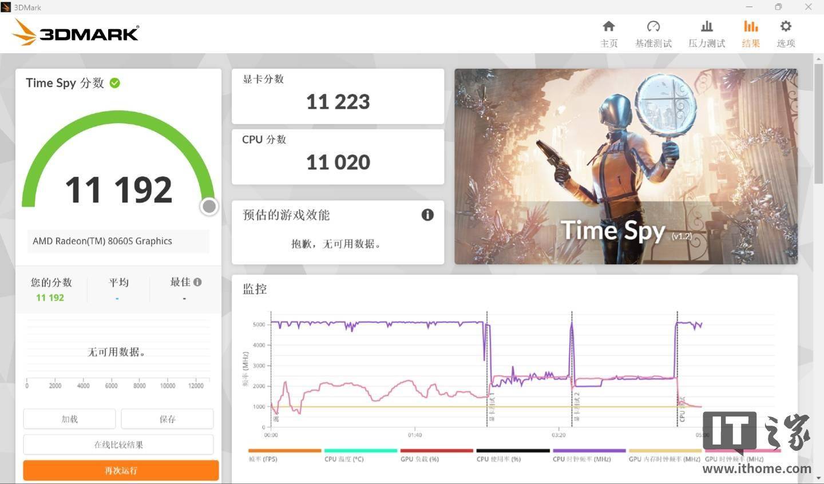824x484 pixels.
Task: Click 在线比较结果 compare online button
Action: pos(118,445)
